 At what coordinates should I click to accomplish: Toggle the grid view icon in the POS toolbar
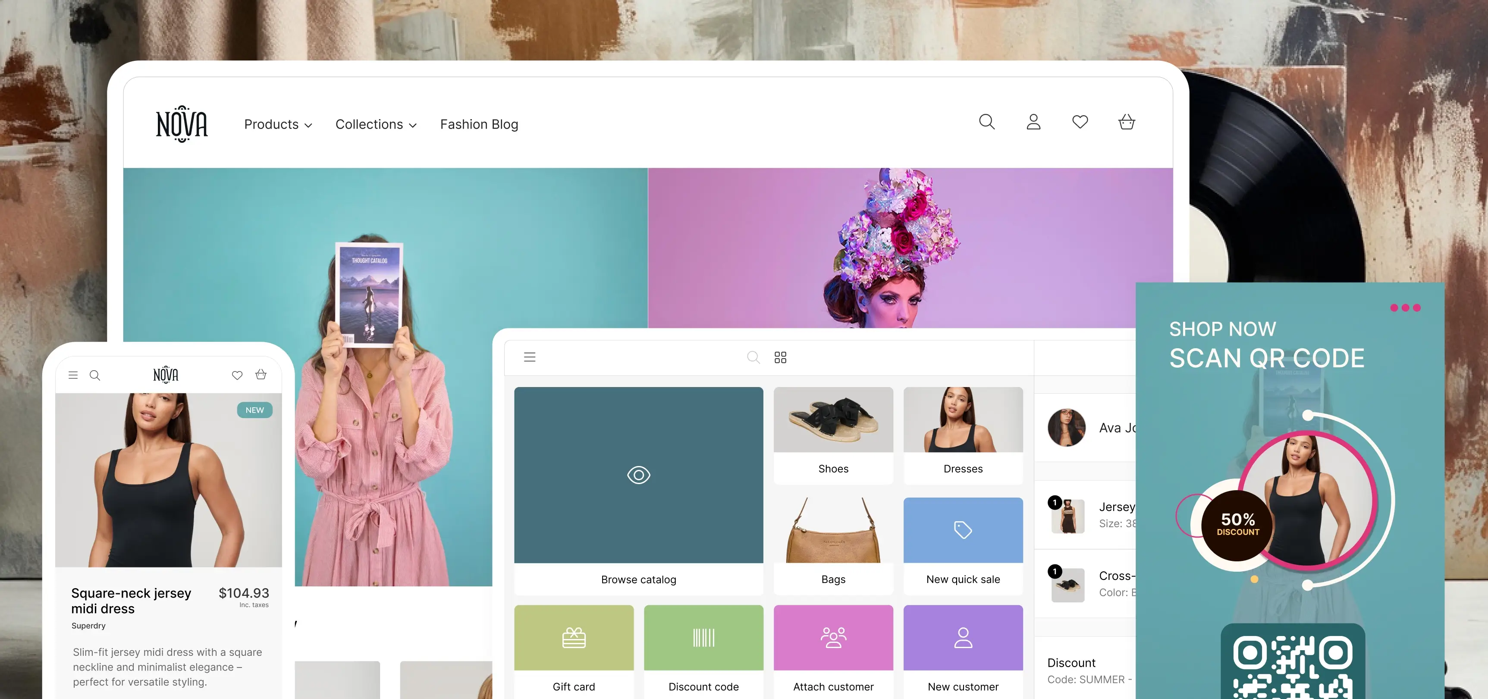click(x=780, y=357)
